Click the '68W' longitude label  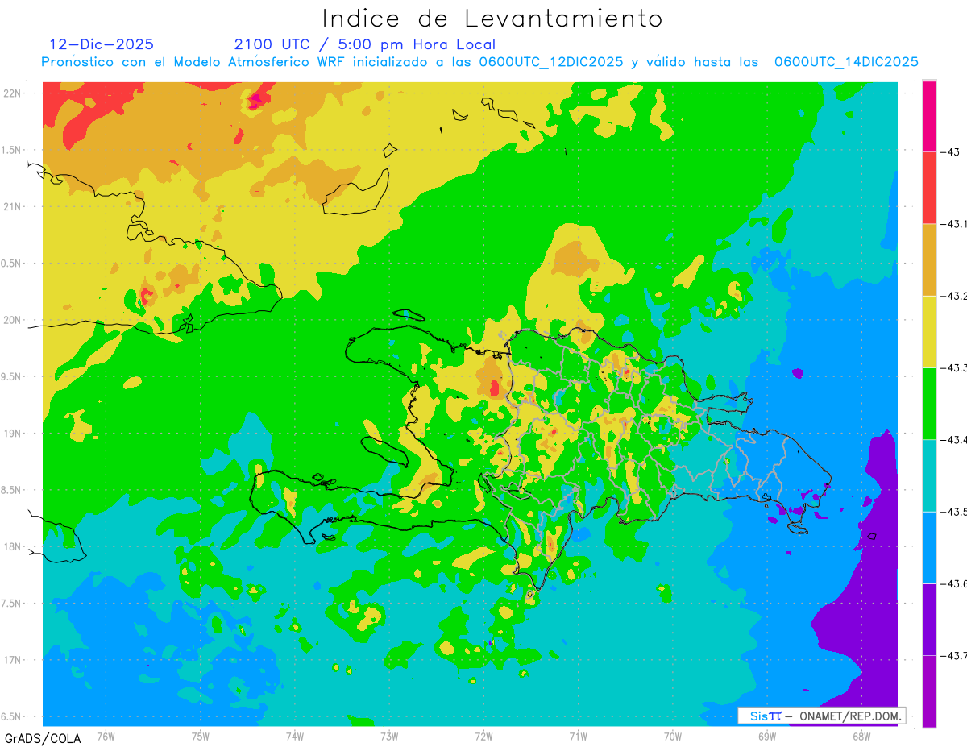point(861,736)
